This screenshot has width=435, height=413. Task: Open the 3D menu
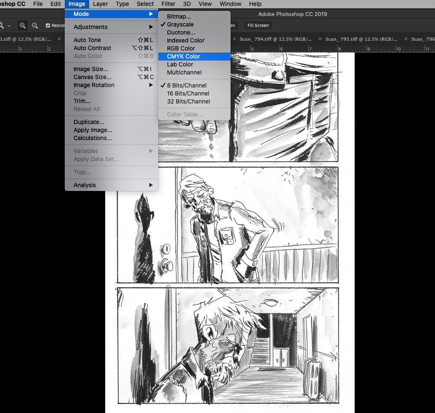click(187, 4)
